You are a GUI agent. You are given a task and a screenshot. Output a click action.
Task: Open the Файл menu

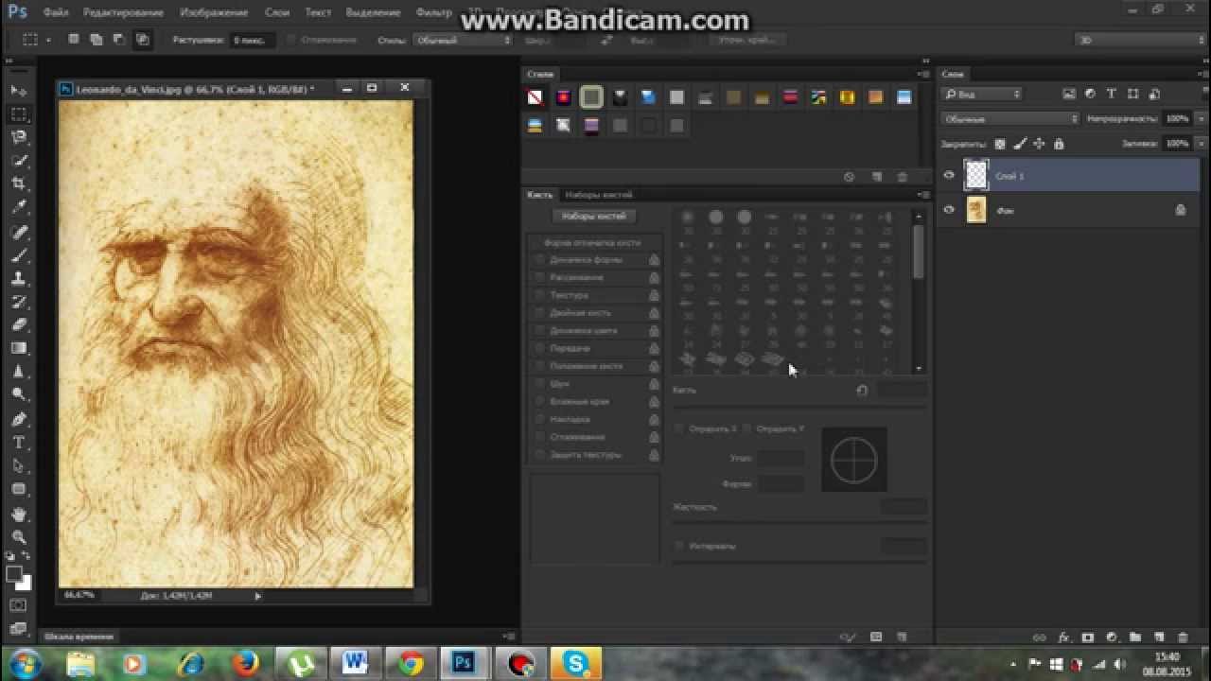[x=56, y=13]
